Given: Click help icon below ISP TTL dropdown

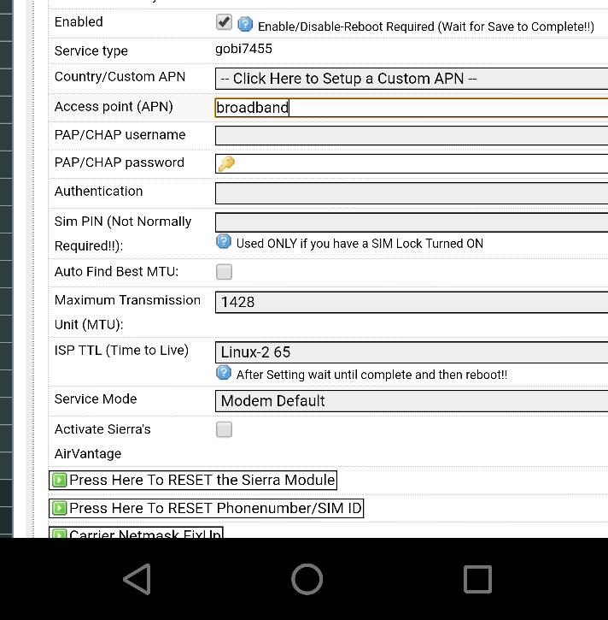Looking at the screenshot, I should coord(224,373).
